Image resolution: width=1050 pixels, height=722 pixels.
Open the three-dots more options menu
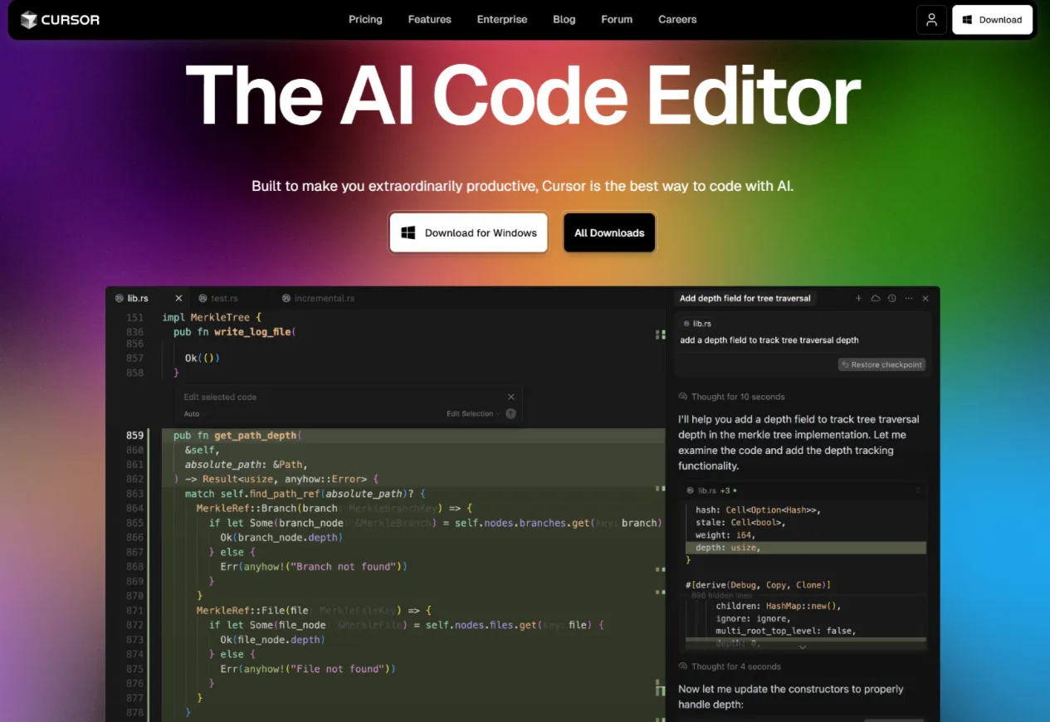(x=909, y=298)
